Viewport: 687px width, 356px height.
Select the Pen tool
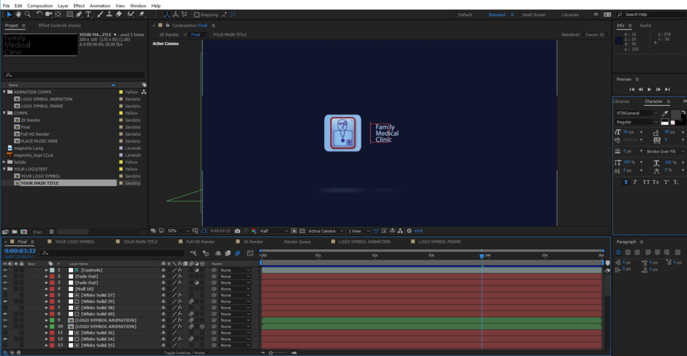[x=79, y=14]
